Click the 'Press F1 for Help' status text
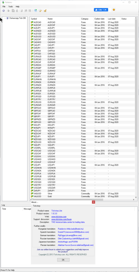 click(8, 270)
